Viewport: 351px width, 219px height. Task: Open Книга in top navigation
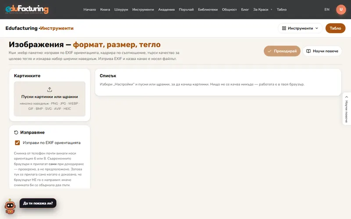coord(105,10)
